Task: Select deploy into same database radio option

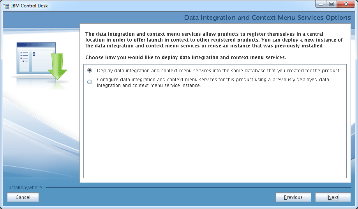Action: tap(90, 71)
